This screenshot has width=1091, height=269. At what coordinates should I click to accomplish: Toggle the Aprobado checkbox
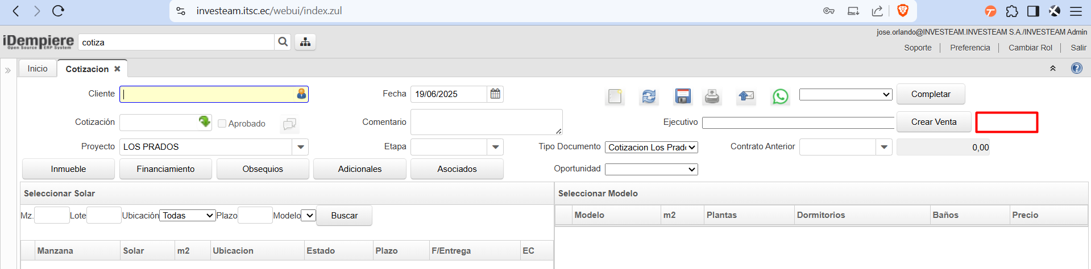(x=222, y=124)
